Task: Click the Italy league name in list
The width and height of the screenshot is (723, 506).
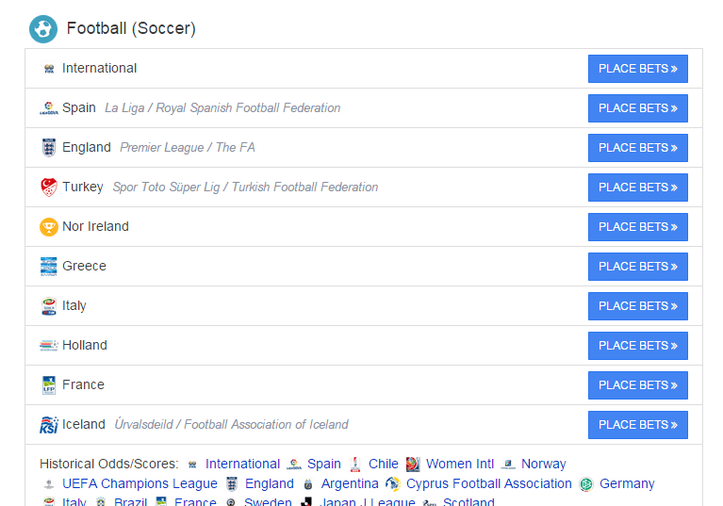Action: pos(74,305)
